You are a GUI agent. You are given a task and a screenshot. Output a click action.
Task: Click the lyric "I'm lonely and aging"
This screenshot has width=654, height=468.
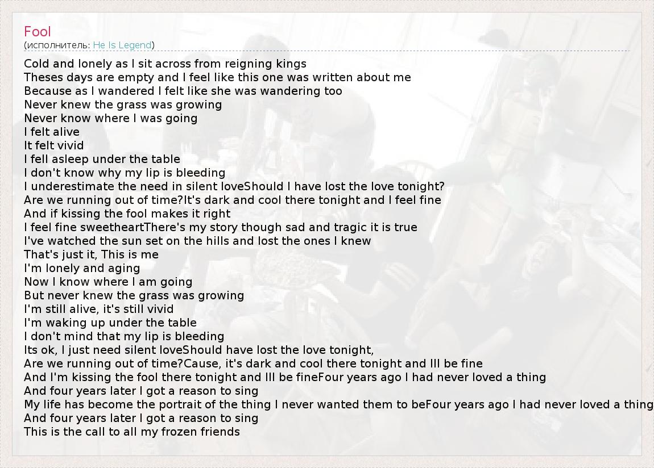coord(82,268)
